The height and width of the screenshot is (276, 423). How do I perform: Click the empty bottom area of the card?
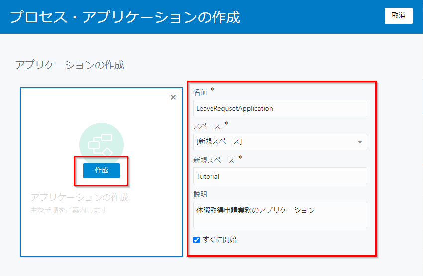tap(102, 237)
